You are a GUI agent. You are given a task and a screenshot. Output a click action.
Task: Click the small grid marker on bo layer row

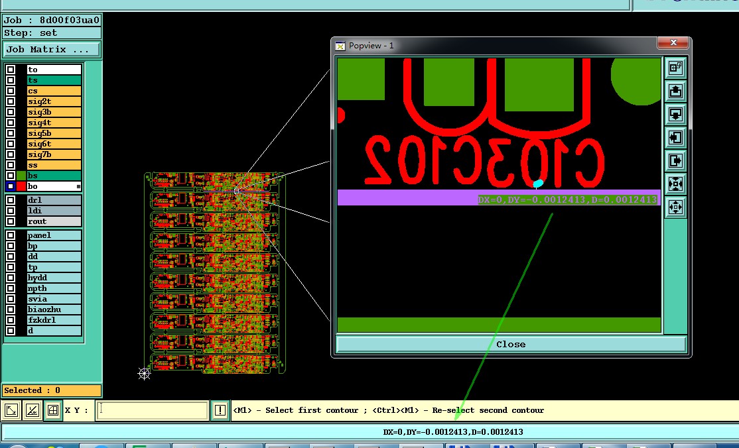(78, 186)
